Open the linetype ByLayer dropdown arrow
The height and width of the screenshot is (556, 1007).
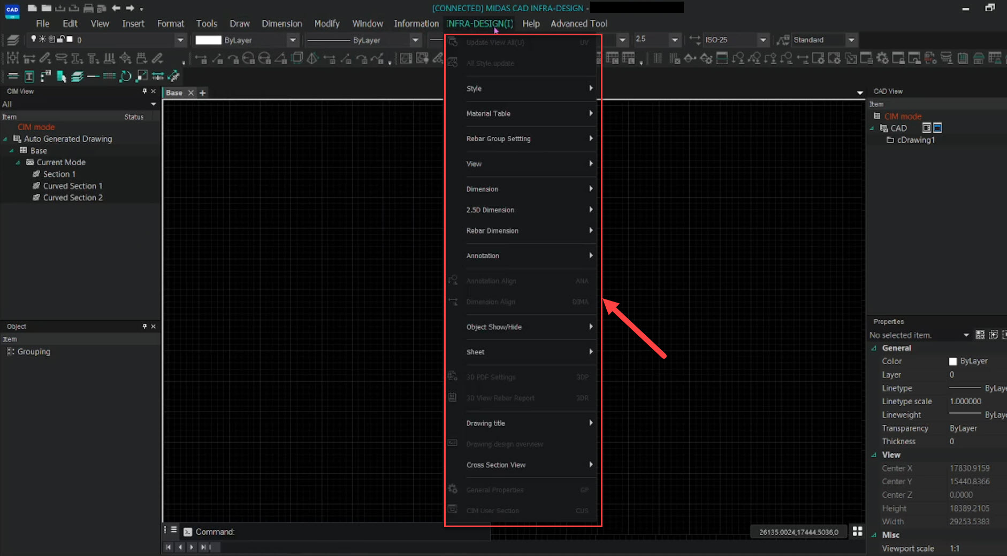pos(415,40)
